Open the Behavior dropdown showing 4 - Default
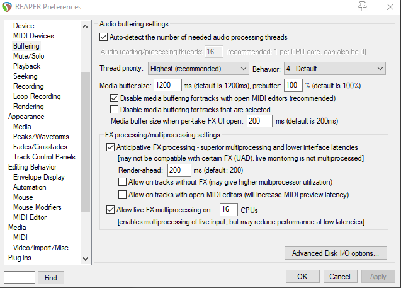Screen dimensions: 401x288 coord(335,69)
